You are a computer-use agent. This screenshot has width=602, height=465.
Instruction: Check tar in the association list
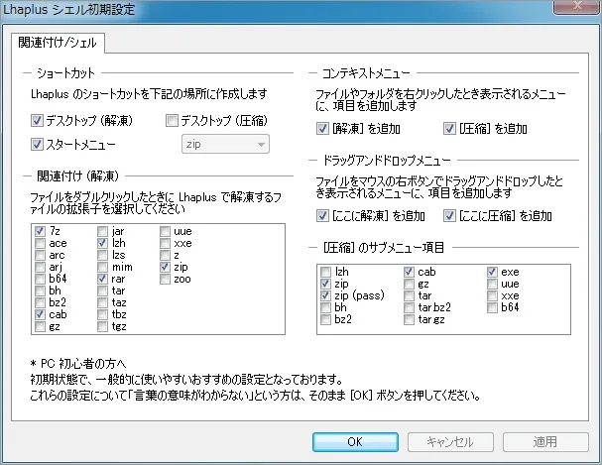[102, 291]
